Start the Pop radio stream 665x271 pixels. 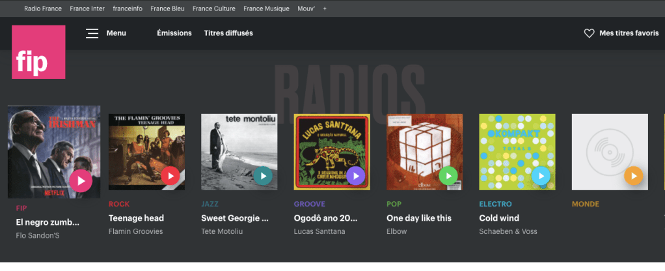click(x=448, y=175)
